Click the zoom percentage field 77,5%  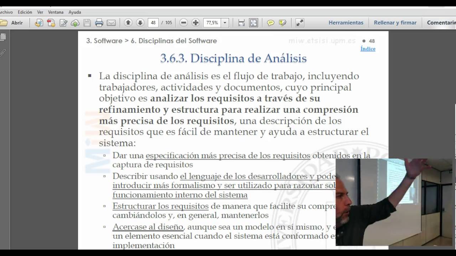pos(212,23)
